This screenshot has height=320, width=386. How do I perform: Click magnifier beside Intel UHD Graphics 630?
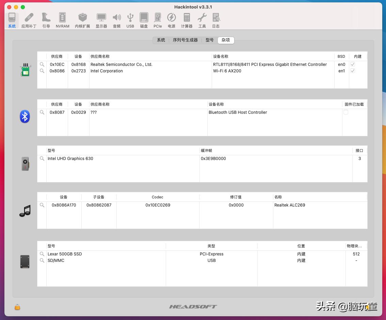click(42, 159)
